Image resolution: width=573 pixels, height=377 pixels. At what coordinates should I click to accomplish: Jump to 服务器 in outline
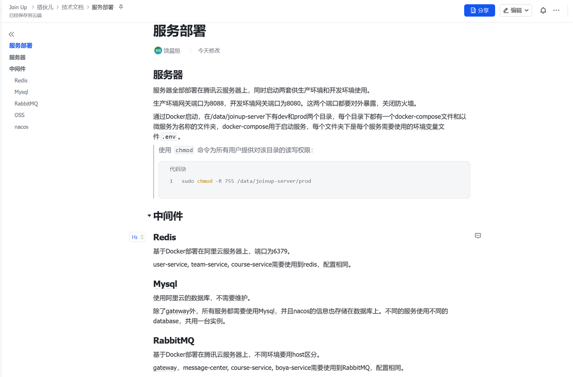(17, 57)
